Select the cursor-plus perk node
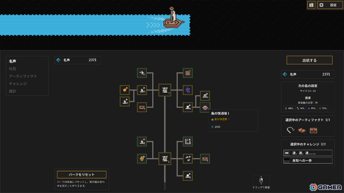This screenshot has width=344, height=193. pyautogui.click(x=142, y=73)
